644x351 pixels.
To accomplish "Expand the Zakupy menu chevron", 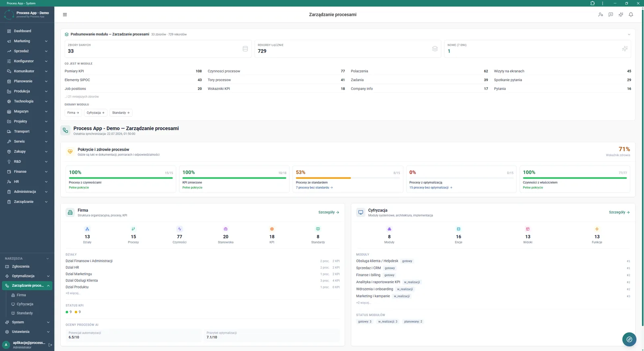I will 46,151.
